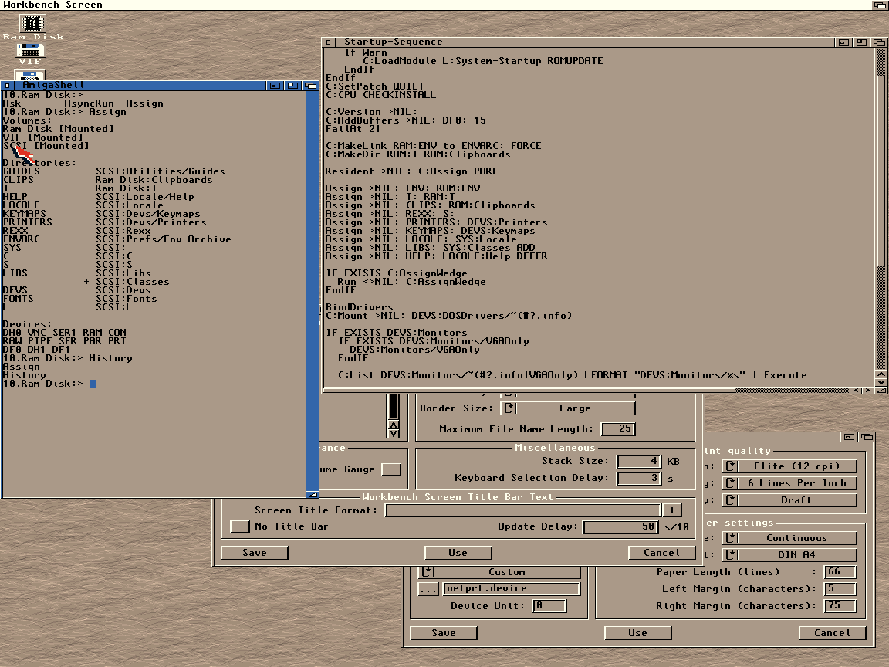Select the VIF disk icon
889x667 pixels.
click(x=30, y=51)
